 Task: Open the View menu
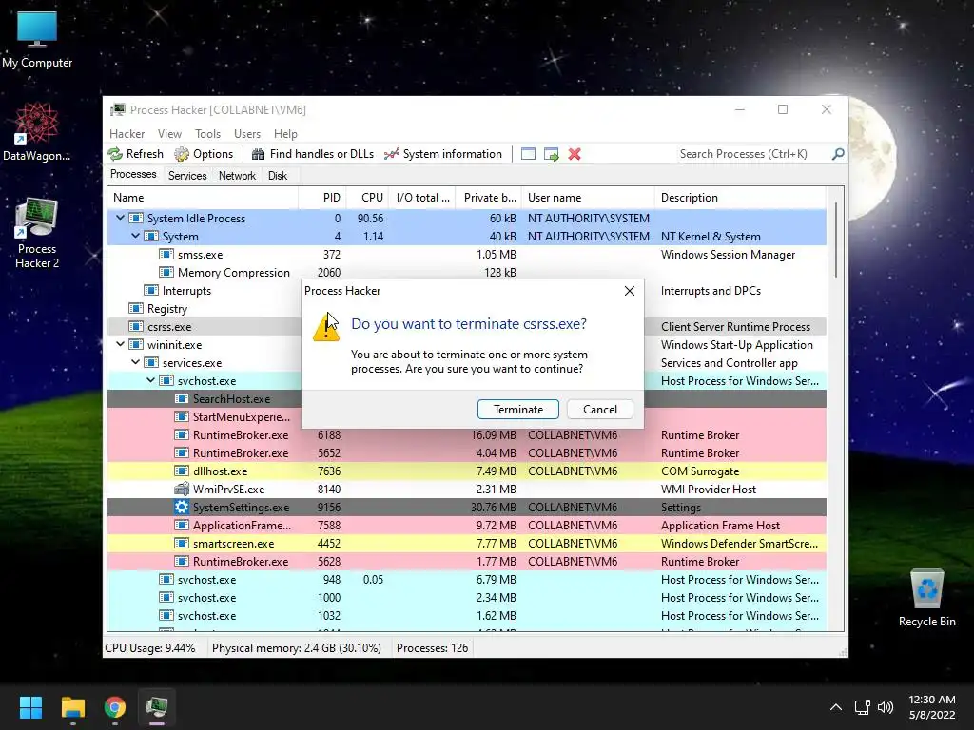coord(169,133)
